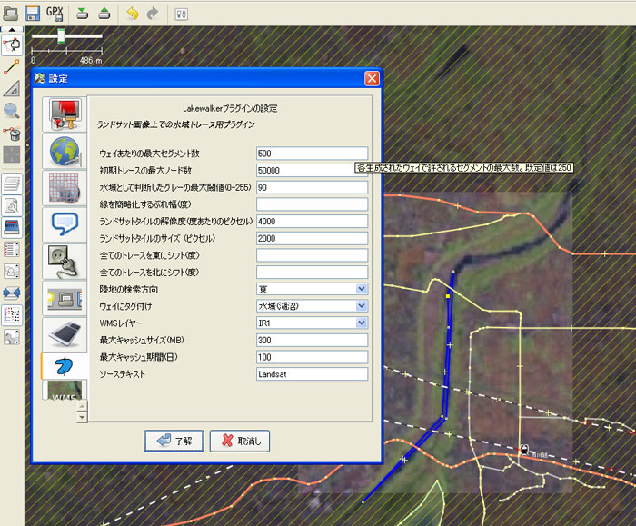Confirm settings with the 了解 button

(174, 441)
